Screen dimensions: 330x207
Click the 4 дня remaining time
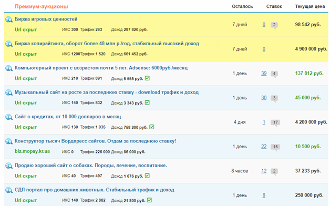(x=240, y=122)
